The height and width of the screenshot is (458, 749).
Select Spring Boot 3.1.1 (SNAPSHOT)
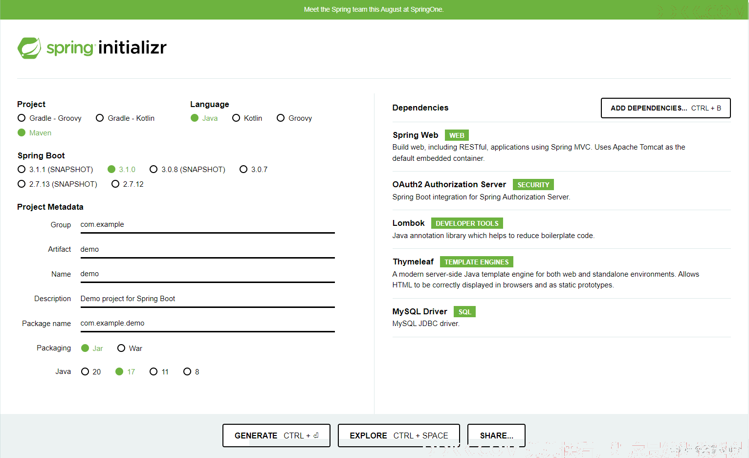pos(55,170)
